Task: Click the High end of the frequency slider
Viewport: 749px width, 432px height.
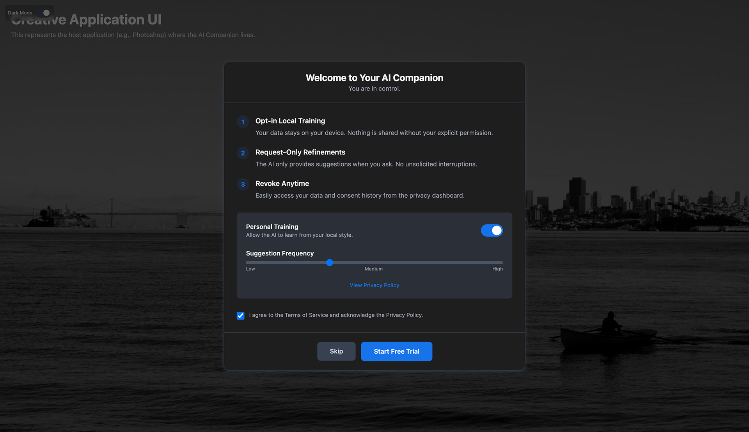Action: click(502, 263)
